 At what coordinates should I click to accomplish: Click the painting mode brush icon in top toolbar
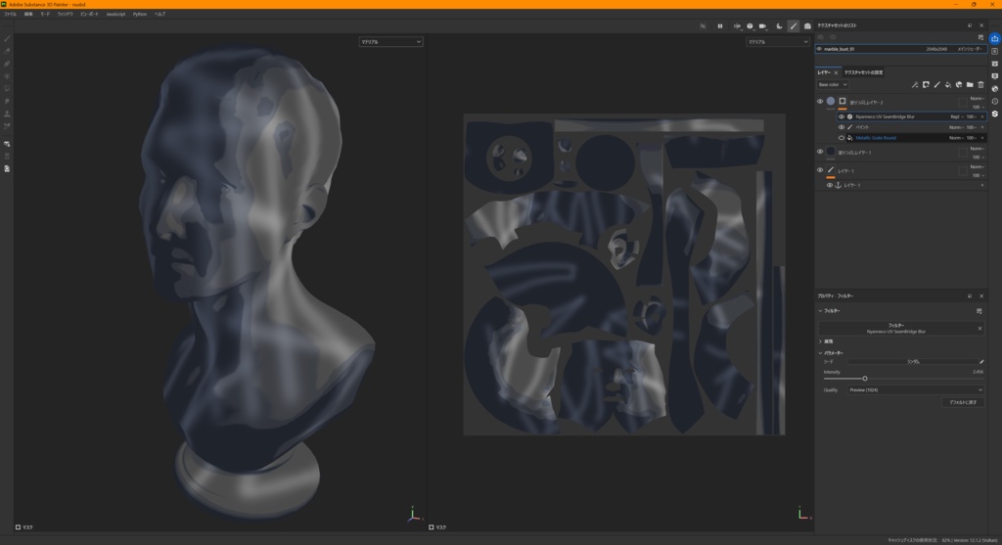point(793,26)
